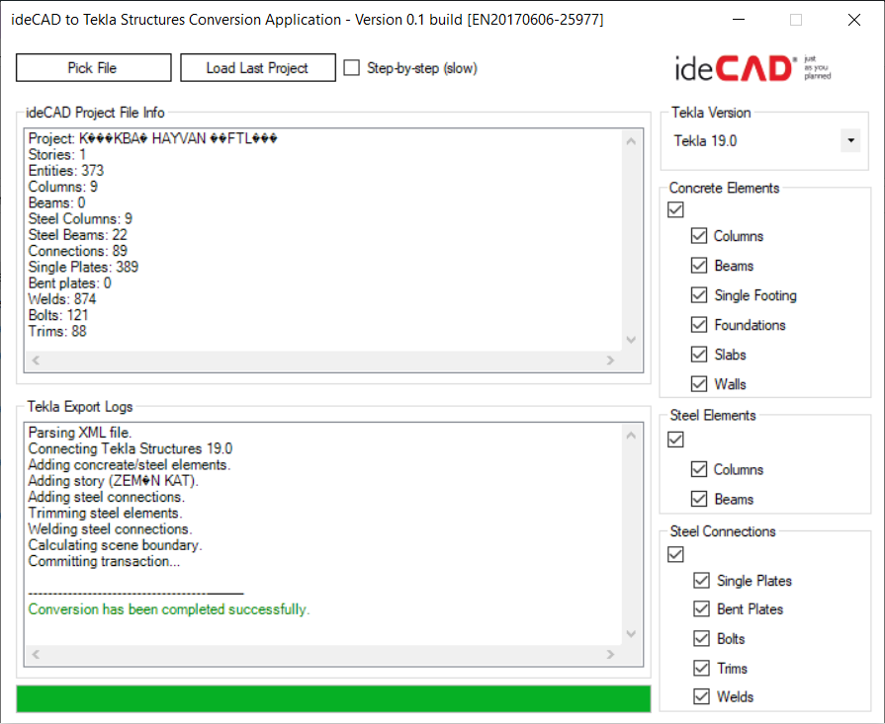The height and width of the screenshot is (724, 885).
Task: Click down arrow in Tekla Export Logs scrollbar
Action: 631,634
